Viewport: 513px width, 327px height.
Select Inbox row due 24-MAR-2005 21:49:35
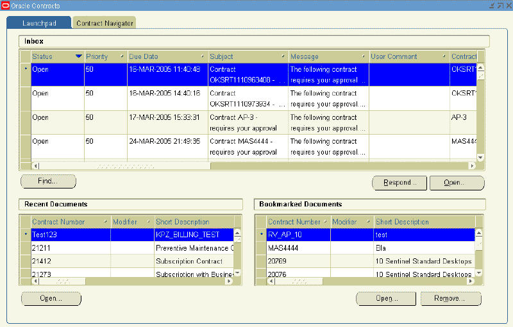[x=253, y=146]
